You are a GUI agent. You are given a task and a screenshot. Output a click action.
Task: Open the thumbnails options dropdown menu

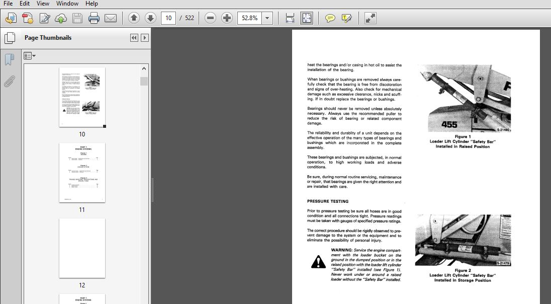(30, 55)
